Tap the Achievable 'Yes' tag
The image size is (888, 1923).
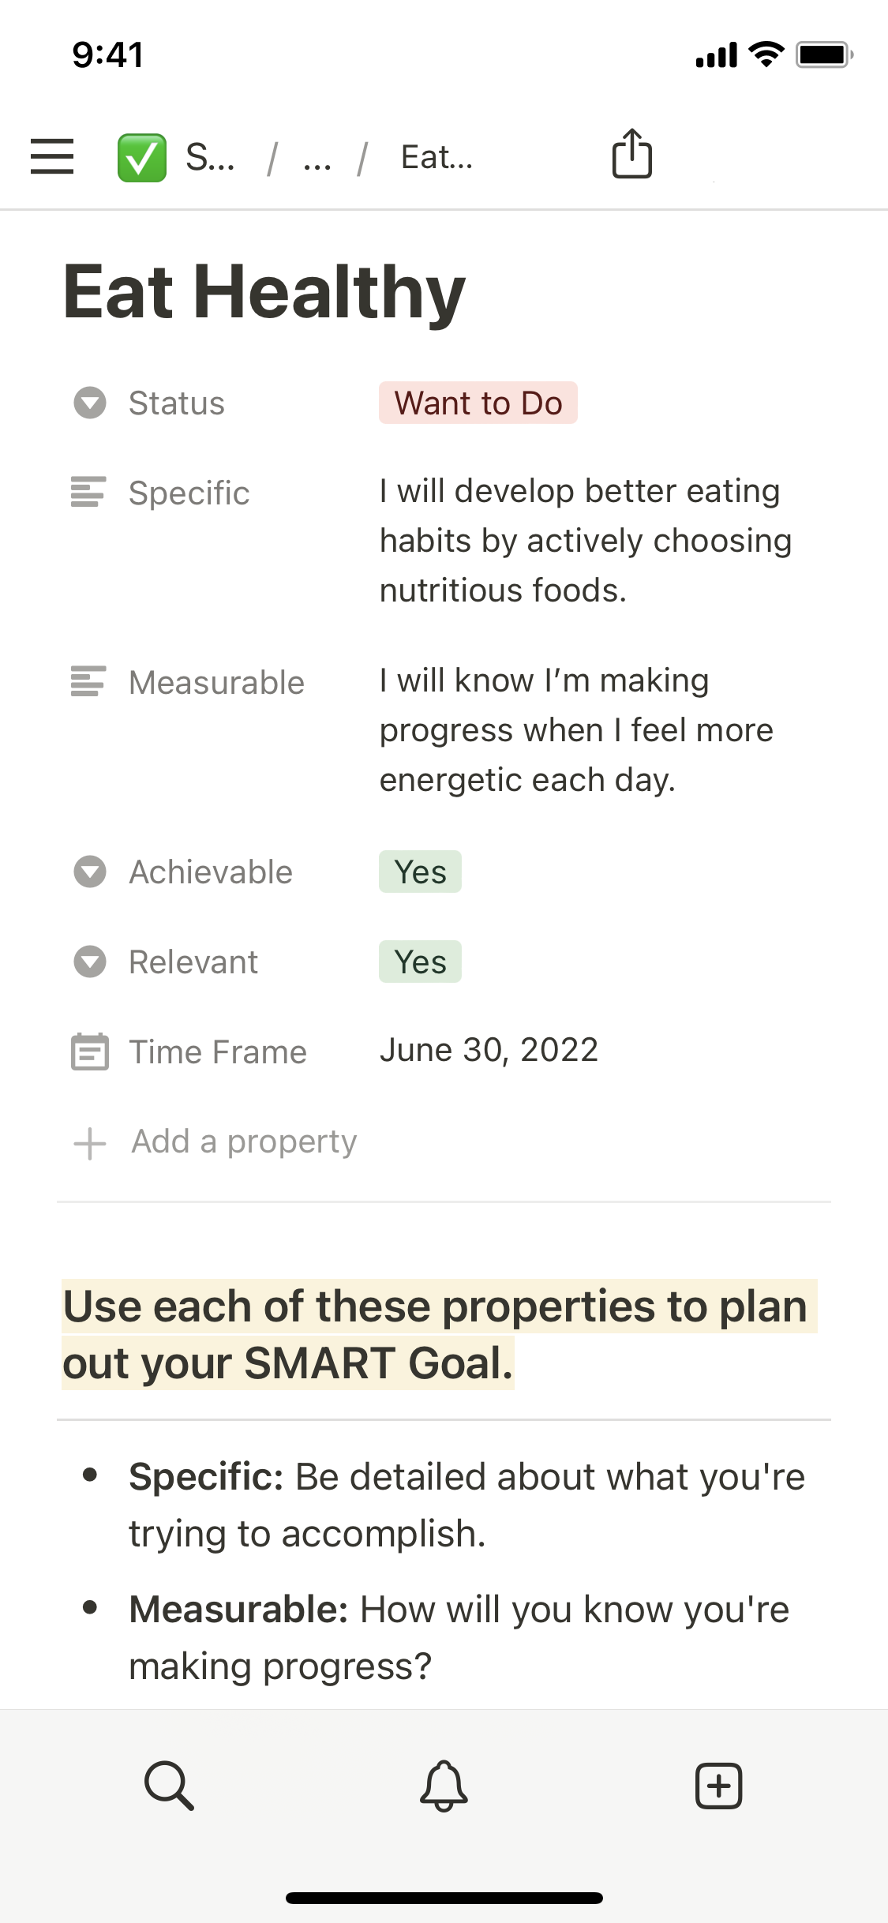pyautogui.click(x=420, y=872)
